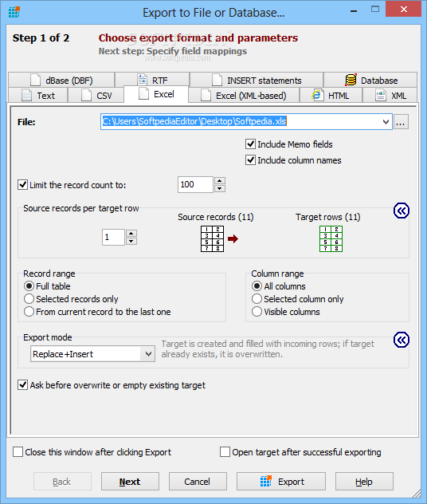Screen dimensions: 427x504
Task: Open the dBase (DBF) tab
Action: pos(61,80)
